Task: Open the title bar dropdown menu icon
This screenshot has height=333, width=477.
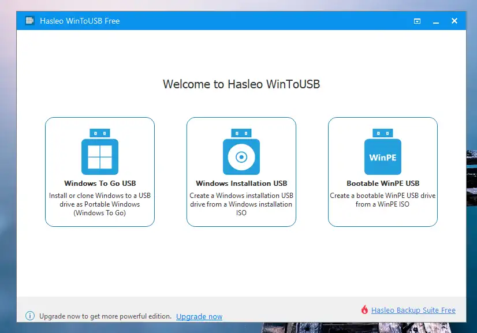Action: 417,21
